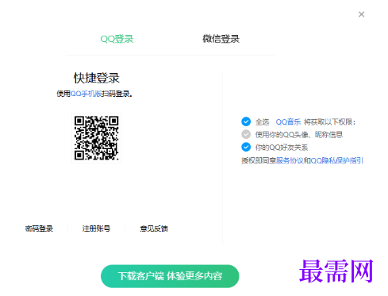Click the QR code image
388x296 pixels.
point(97,138)
